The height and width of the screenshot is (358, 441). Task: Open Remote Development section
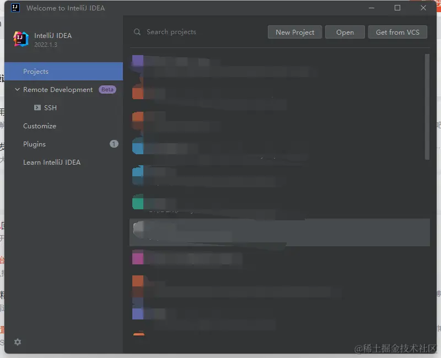[58, 89]
